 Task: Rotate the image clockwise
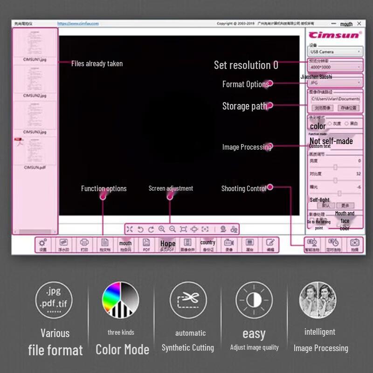point(151,229)
